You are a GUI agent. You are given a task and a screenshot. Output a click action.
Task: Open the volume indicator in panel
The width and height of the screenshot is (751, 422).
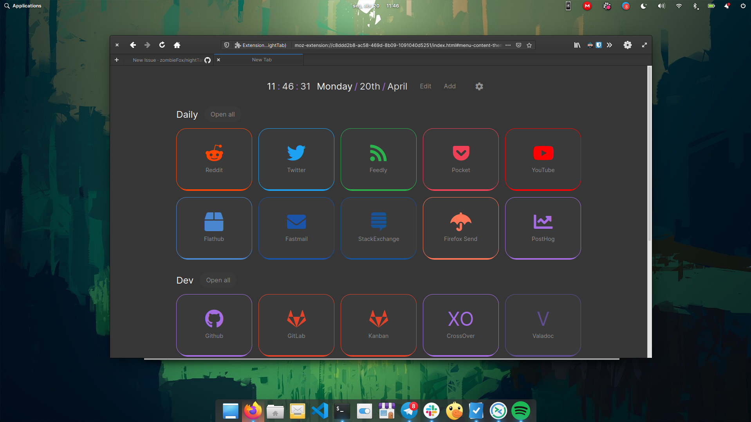661,6
